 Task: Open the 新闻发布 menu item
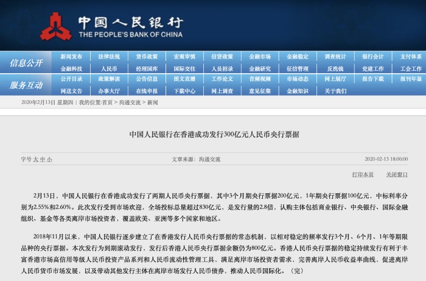71,57
